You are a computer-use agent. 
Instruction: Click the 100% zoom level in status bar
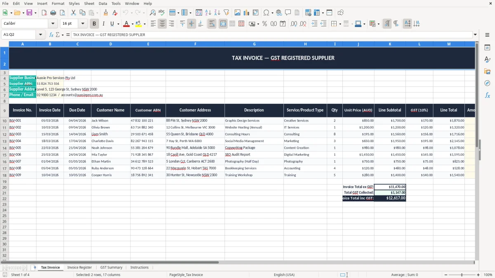click(x=488, y=275)
